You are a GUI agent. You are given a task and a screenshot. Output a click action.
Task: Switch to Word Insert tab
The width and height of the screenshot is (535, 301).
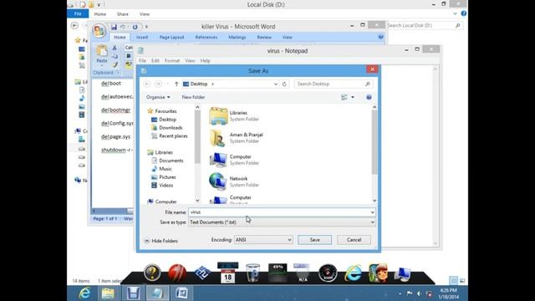coord(142,37)
